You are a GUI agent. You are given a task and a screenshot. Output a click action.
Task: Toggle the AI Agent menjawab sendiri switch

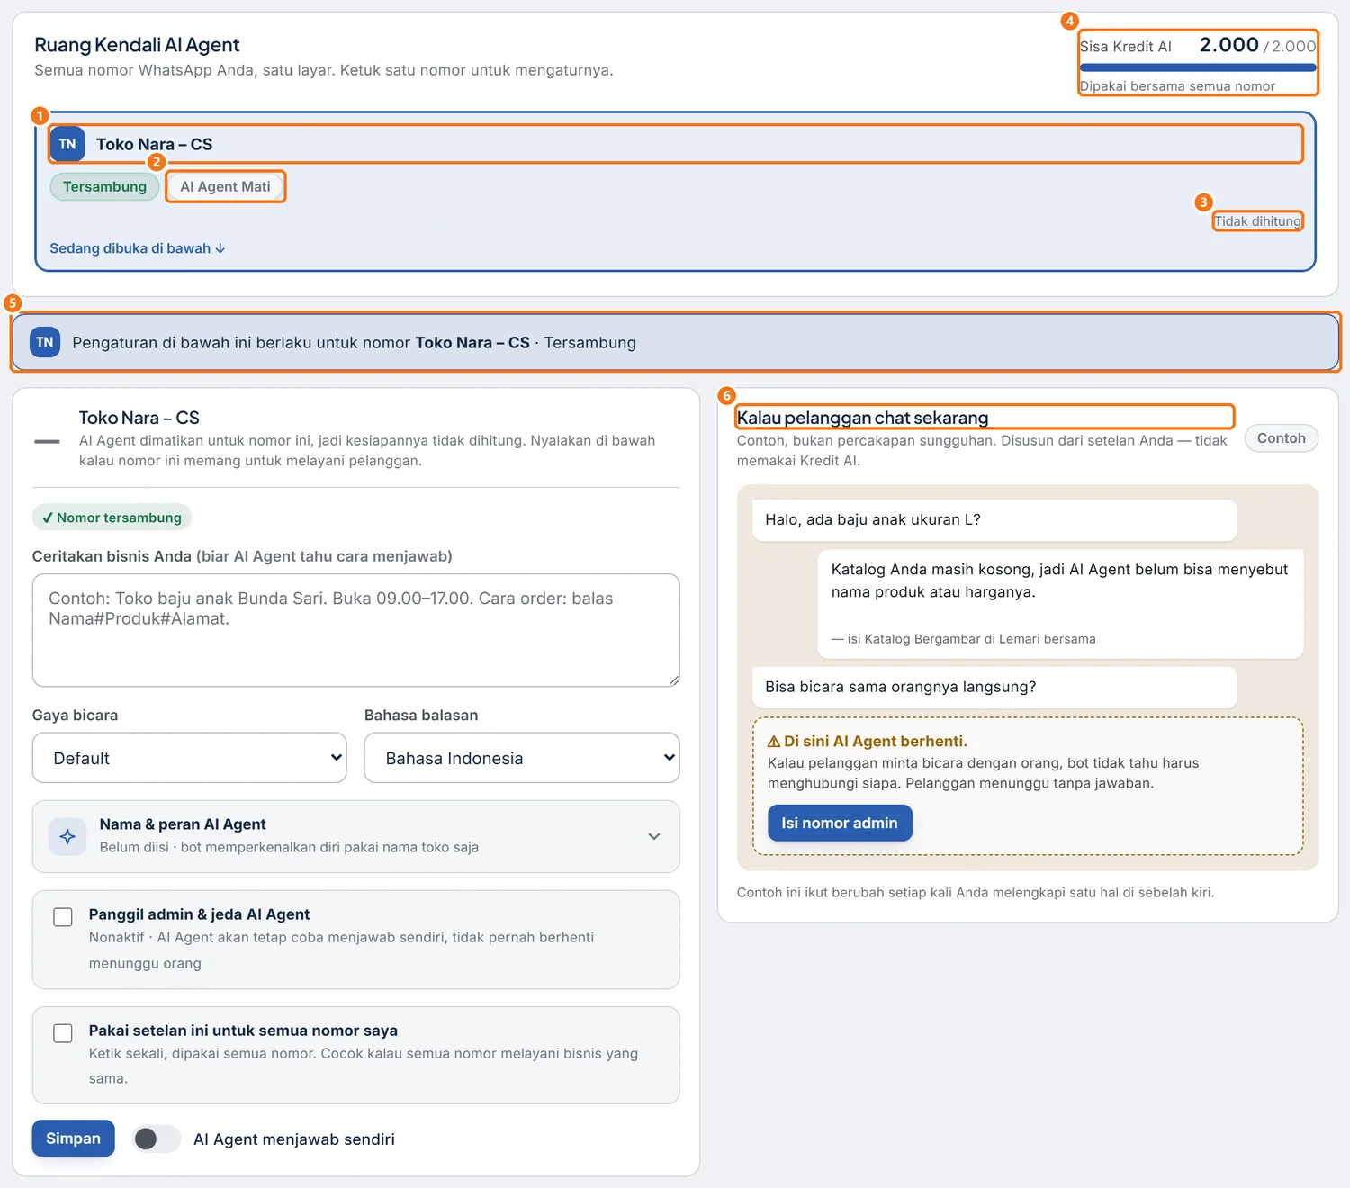[x=157, y=1138]
